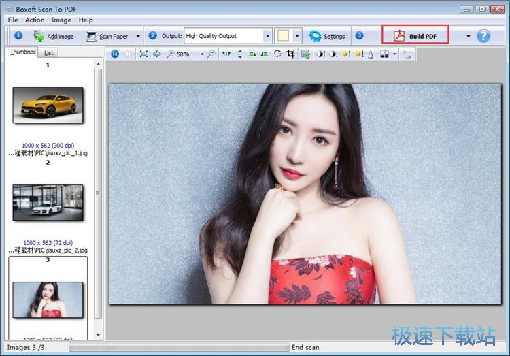The height and width of the screenshot is (356, 510).
Task: Zoom in with the magnifier plus
Action: [170, 54]
